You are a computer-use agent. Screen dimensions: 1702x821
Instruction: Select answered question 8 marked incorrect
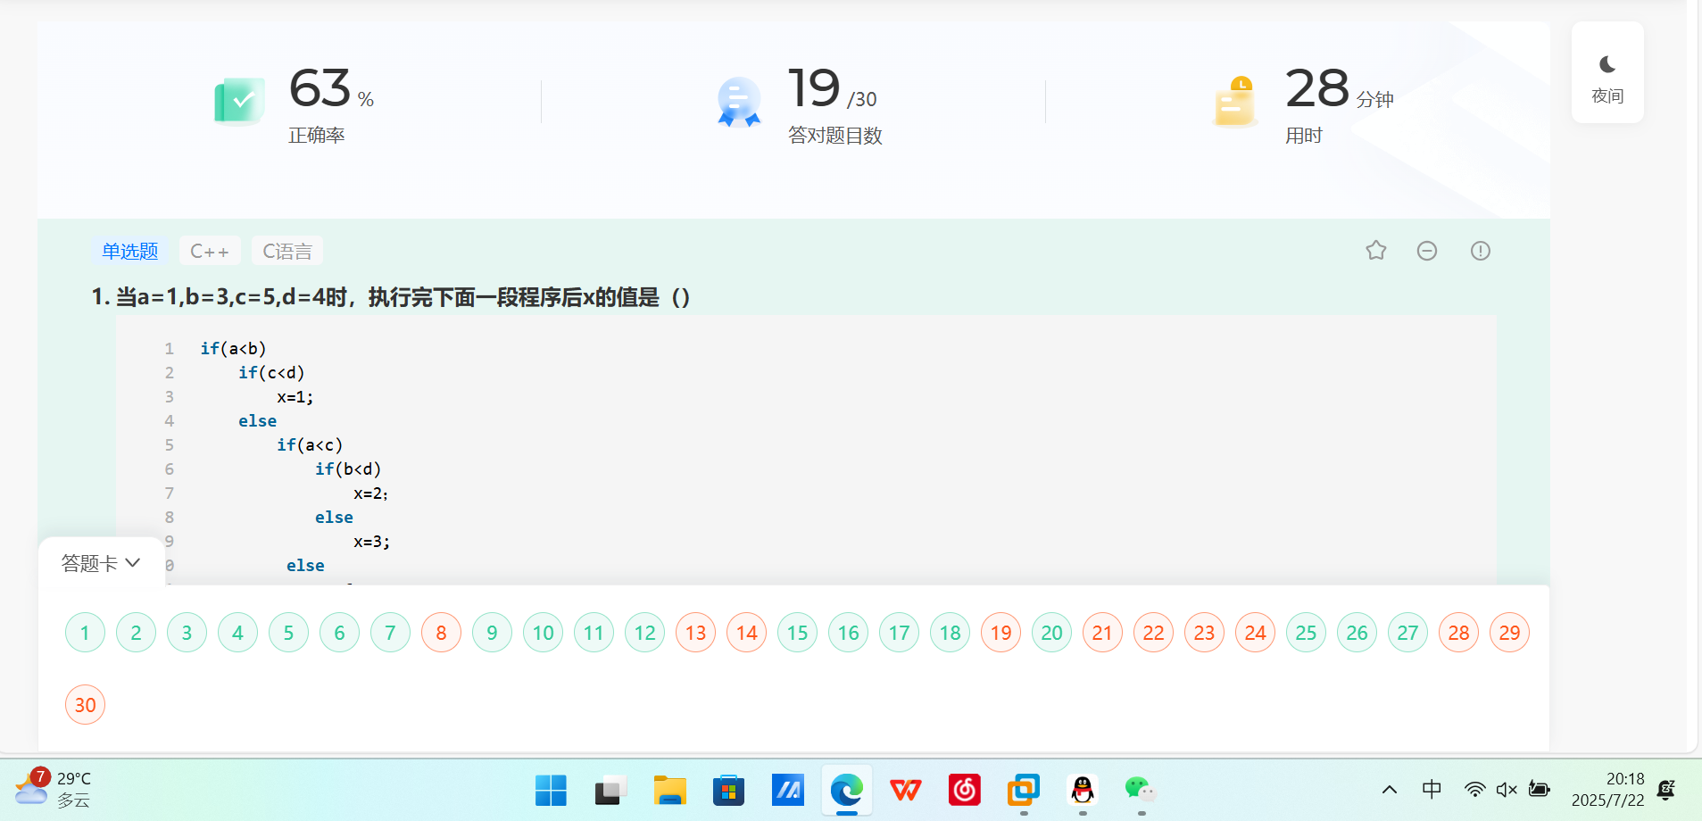[441, 632]
